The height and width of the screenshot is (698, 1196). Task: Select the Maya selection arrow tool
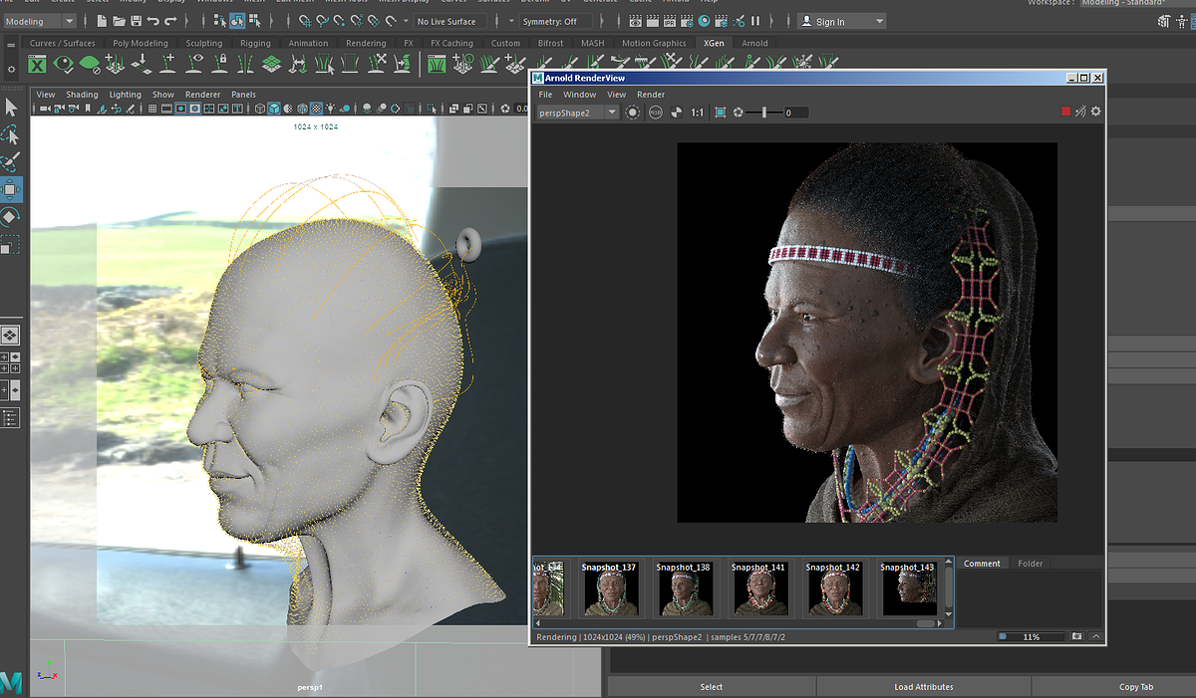(10, 108)
